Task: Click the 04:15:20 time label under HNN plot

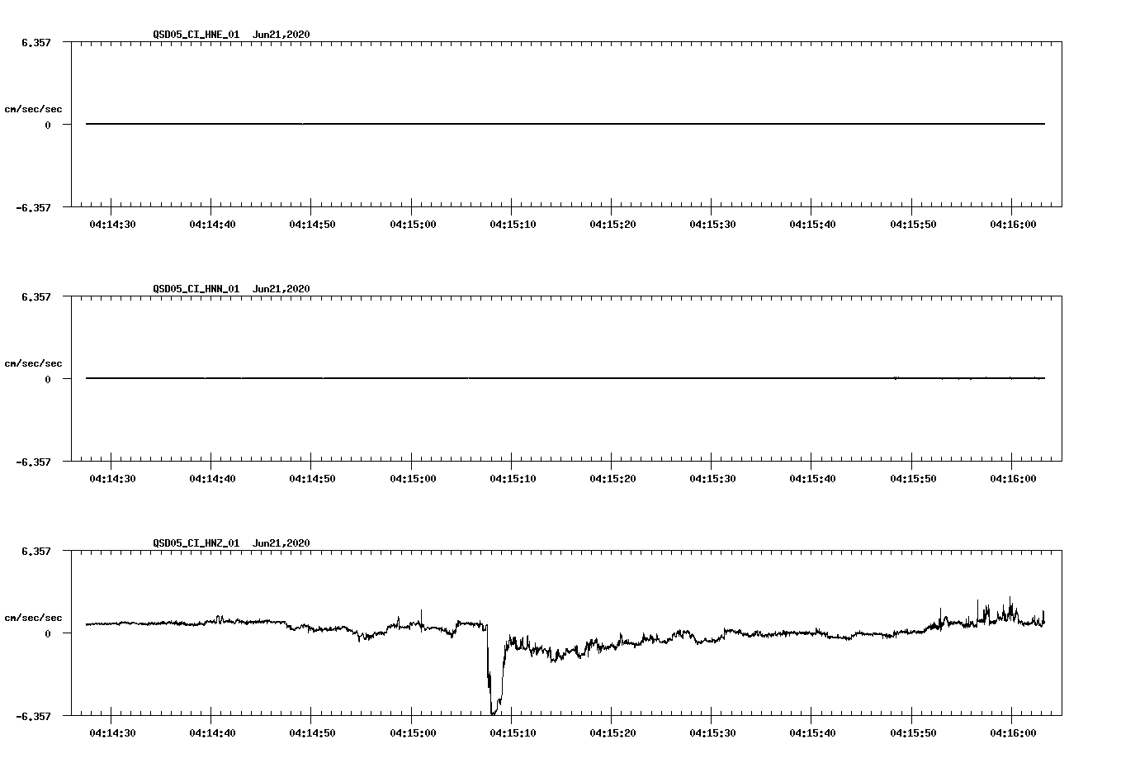Action: point(613,479)
